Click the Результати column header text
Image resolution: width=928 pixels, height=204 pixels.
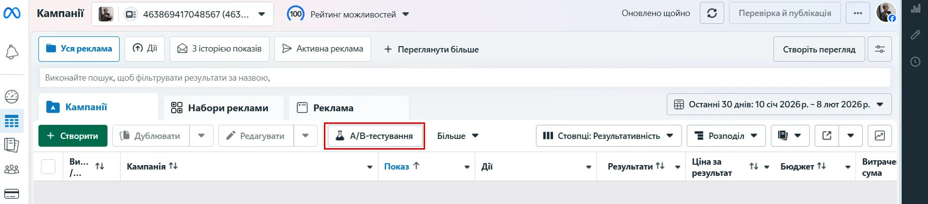point(630,167)
